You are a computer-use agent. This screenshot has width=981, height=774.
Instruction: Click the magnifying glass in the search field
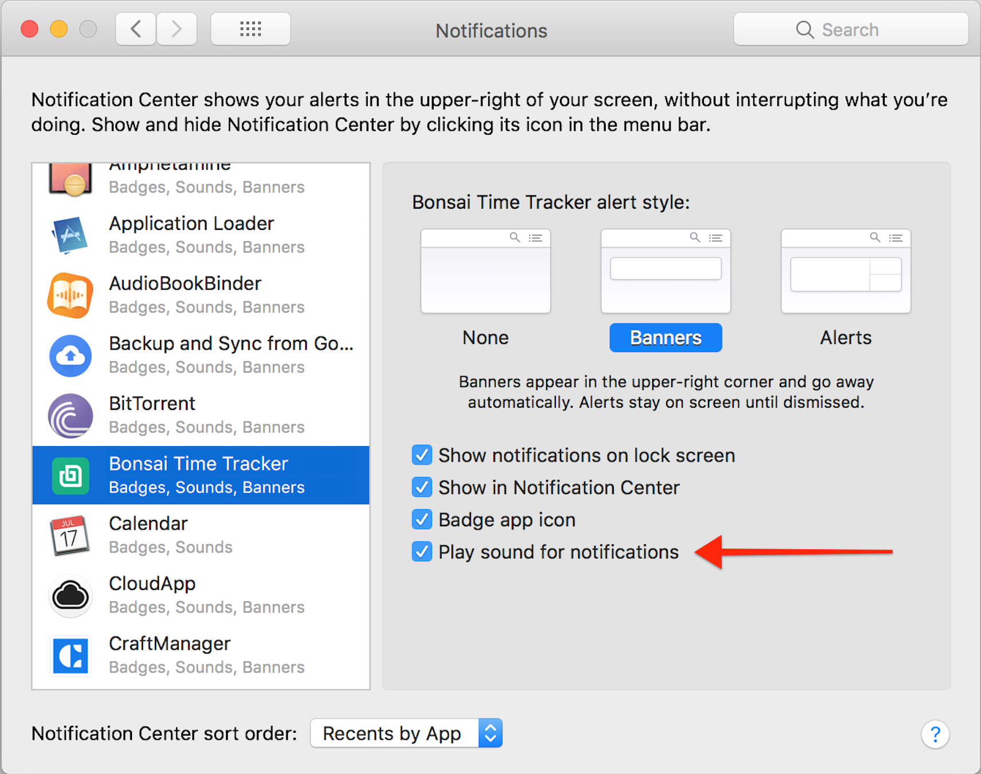coord(805,30)
